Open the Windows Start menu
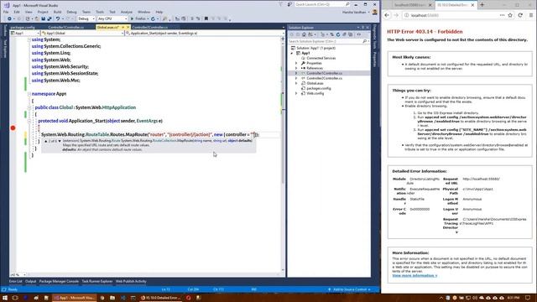 pos(5,298)
